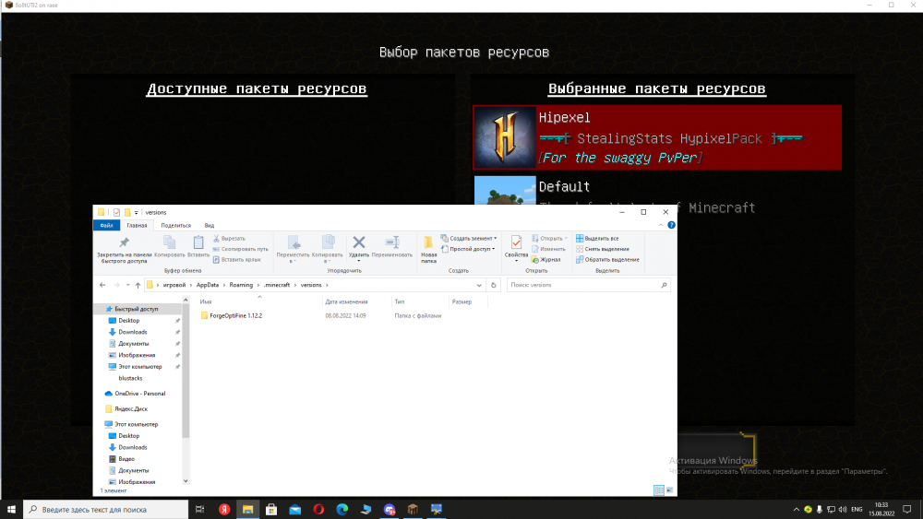Refresh the versions folder view

coord(493,285)
